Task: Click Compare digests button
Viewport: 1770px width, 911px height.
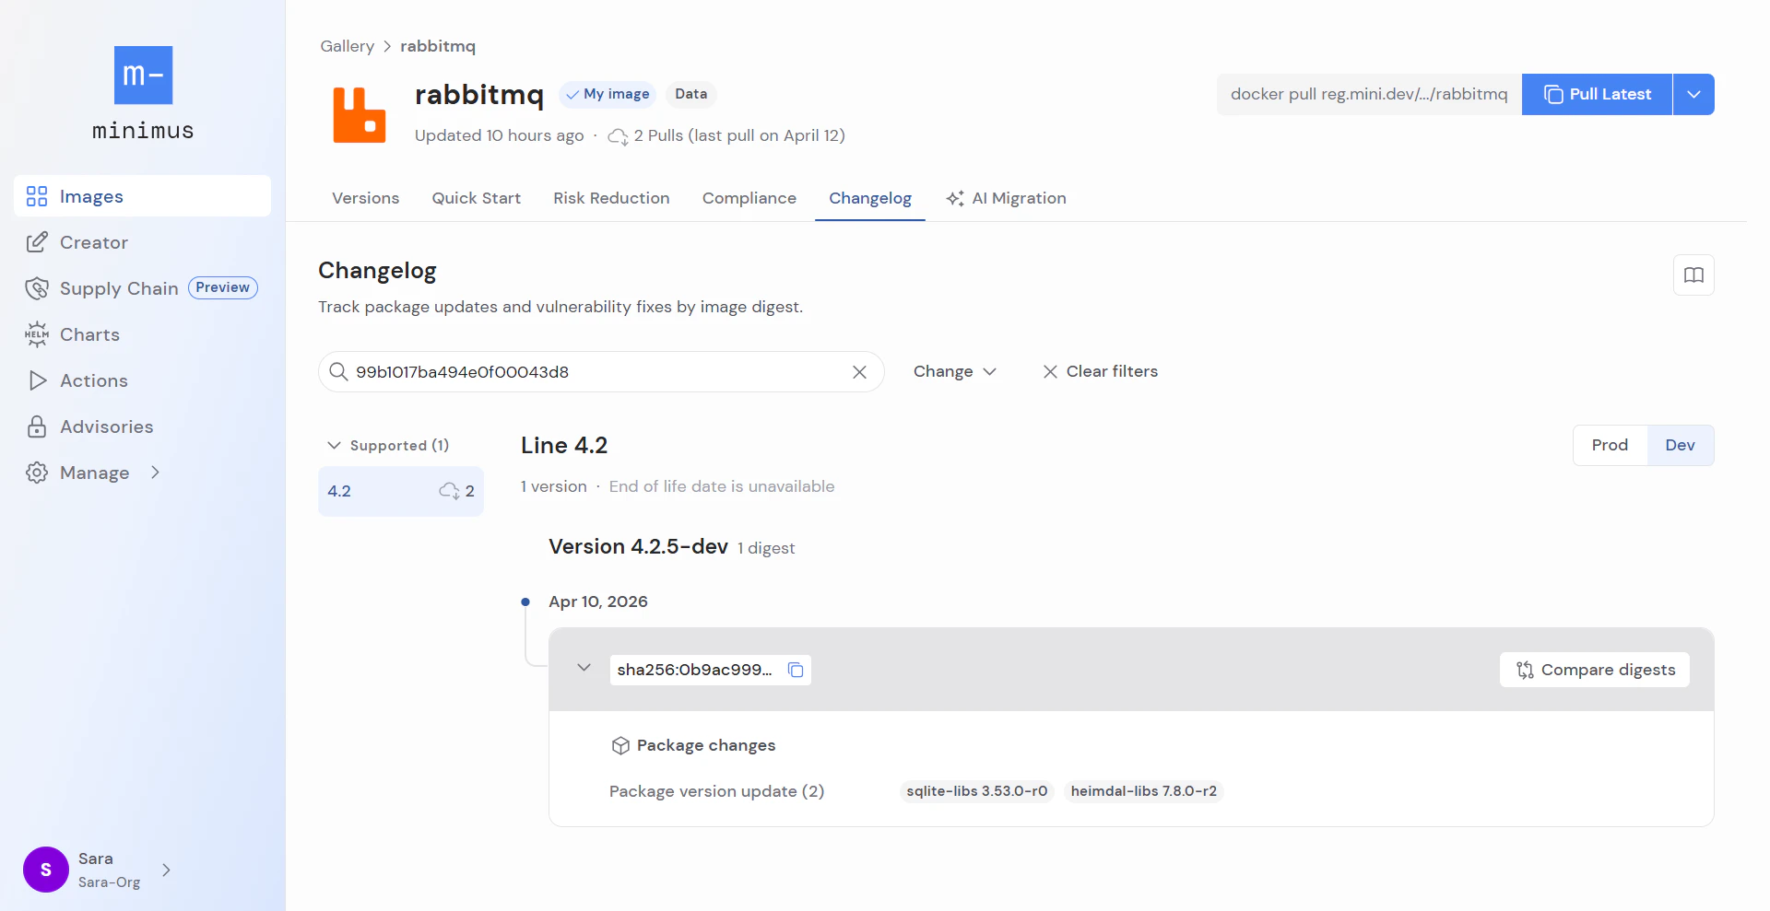Action: coord(1595,670)
